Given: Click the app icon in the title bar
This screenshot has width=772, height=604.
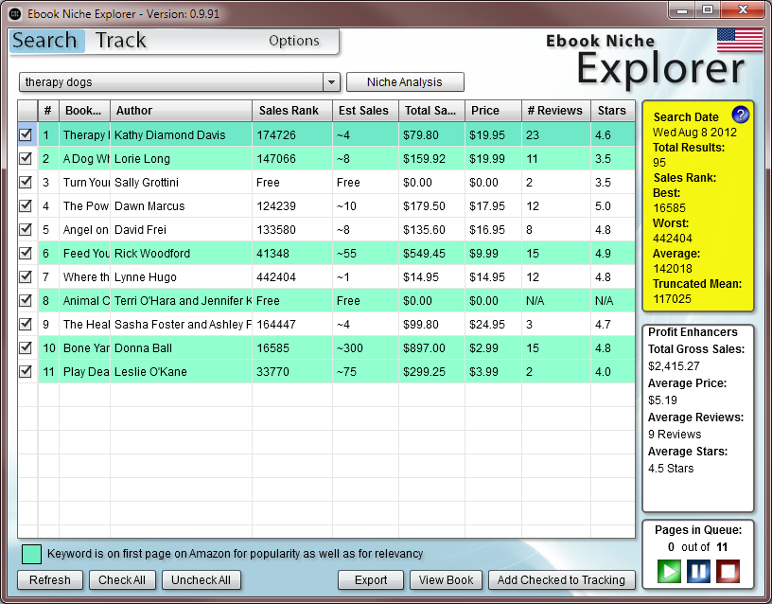Looking at the screenshot, I should [15, 13].
